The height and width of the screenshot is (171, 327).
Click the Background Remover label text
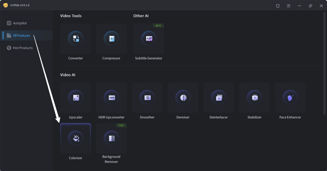coord(111,159)
